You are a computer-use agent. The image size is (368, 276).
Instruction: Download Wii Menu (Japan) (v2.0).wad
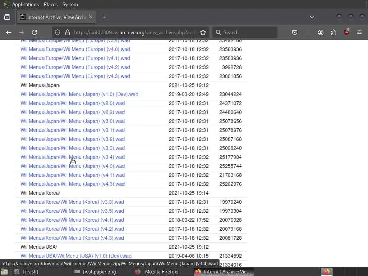tap(73, 103)
